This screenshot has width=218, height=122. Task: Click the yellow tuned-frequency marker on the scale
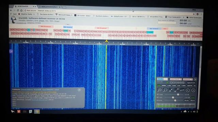coord(107,41)
